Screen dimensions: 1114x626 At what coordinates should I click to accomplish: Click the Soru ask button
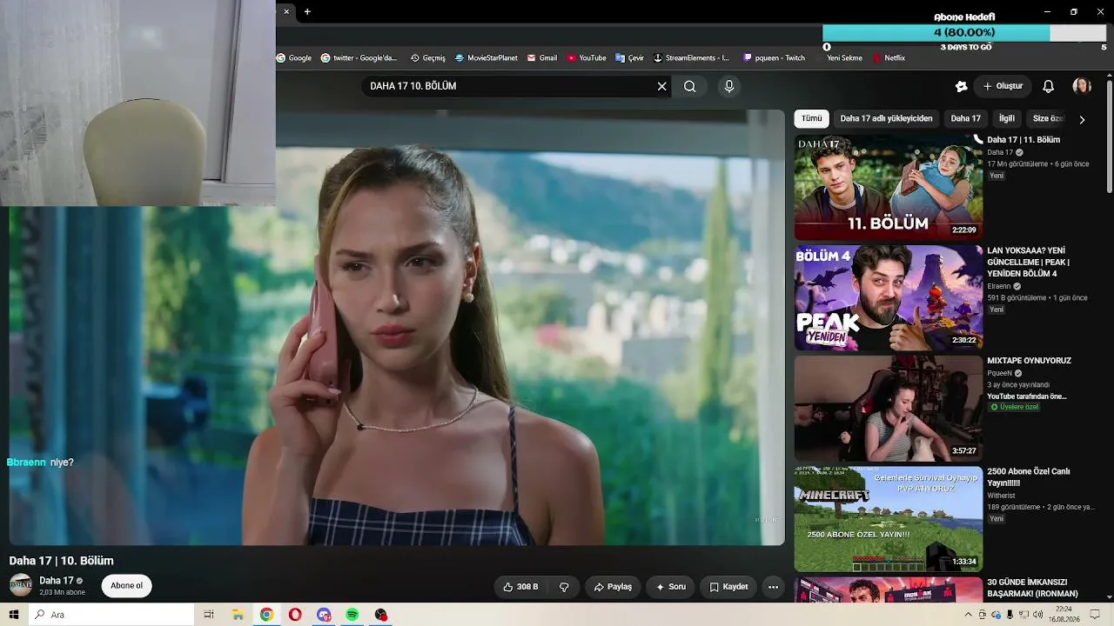(670, 587)
